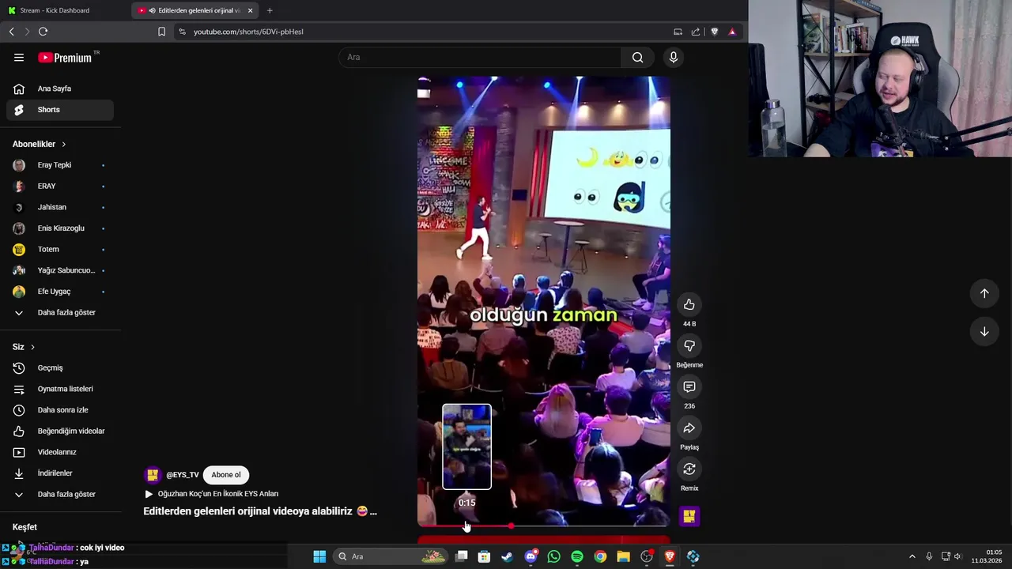Open Videolarınız
The width and height of the screenshot is (1012, 569).
tap(60, 452)
